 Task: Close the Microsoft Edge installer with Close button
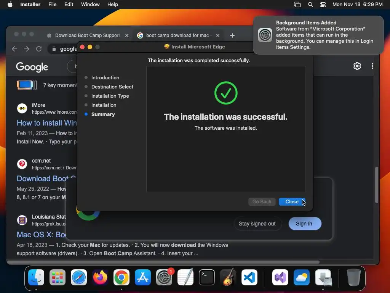pyautogui.click(x=292, y=202)
